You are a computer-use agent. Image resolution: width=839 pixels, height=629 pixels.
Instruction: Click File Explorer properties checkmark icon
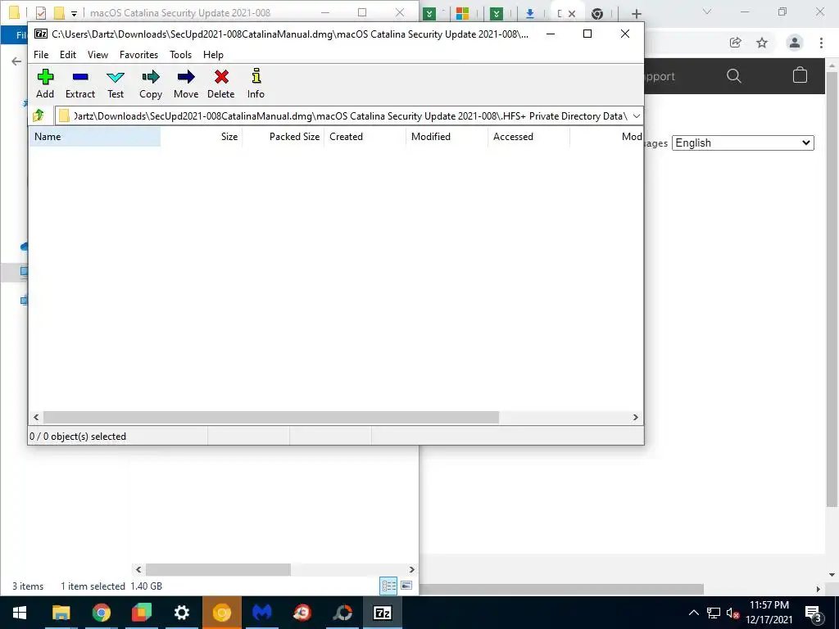point(41,12)
